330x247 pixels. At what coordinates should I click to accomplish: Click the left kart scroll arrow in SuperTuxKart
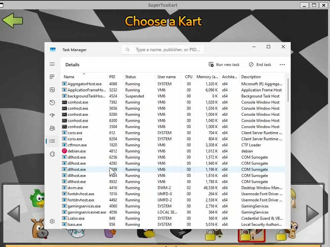[x=14, y=214]
